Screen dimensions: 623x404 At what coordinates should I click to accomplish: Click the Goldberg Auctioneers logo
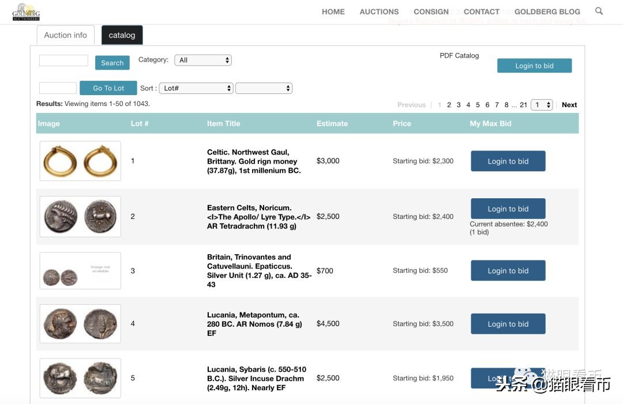pyautogui.click(x=26, y=12)
